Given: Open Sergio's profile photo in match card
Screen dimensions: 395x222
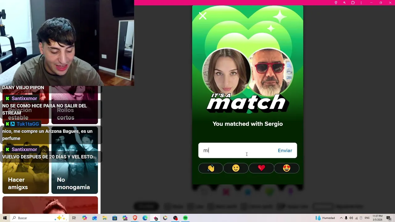Looking at the screenshot, I should 270,72.
